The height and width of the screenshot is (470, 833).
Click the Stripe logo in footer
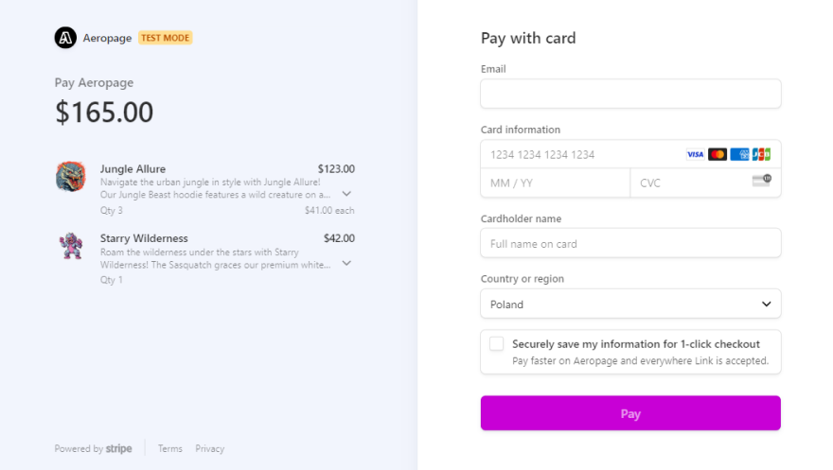click(118, 449)
